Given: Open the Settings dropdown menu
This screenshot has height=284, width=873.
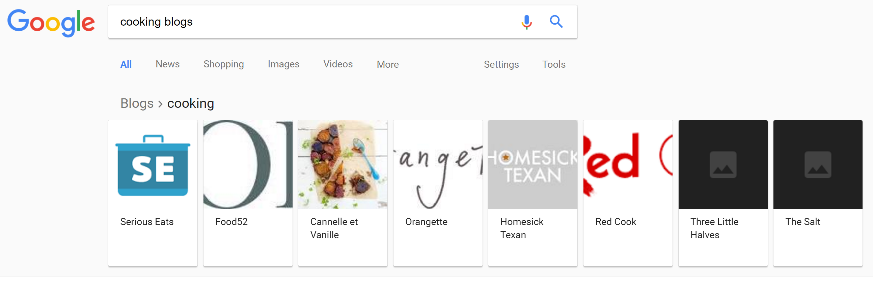Looking at the screenshot, I should coord(501,64).
